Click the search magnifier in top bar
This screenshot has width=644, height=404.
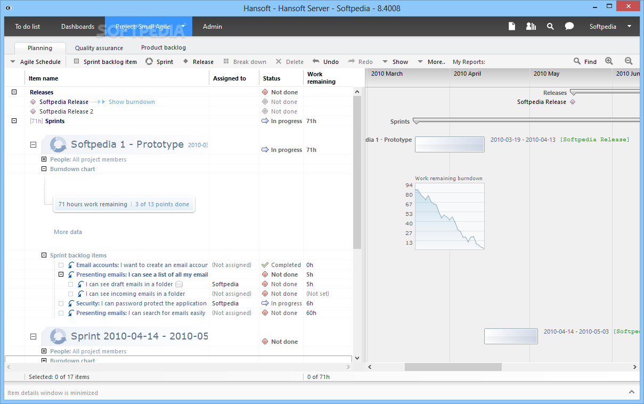point(550,26)
